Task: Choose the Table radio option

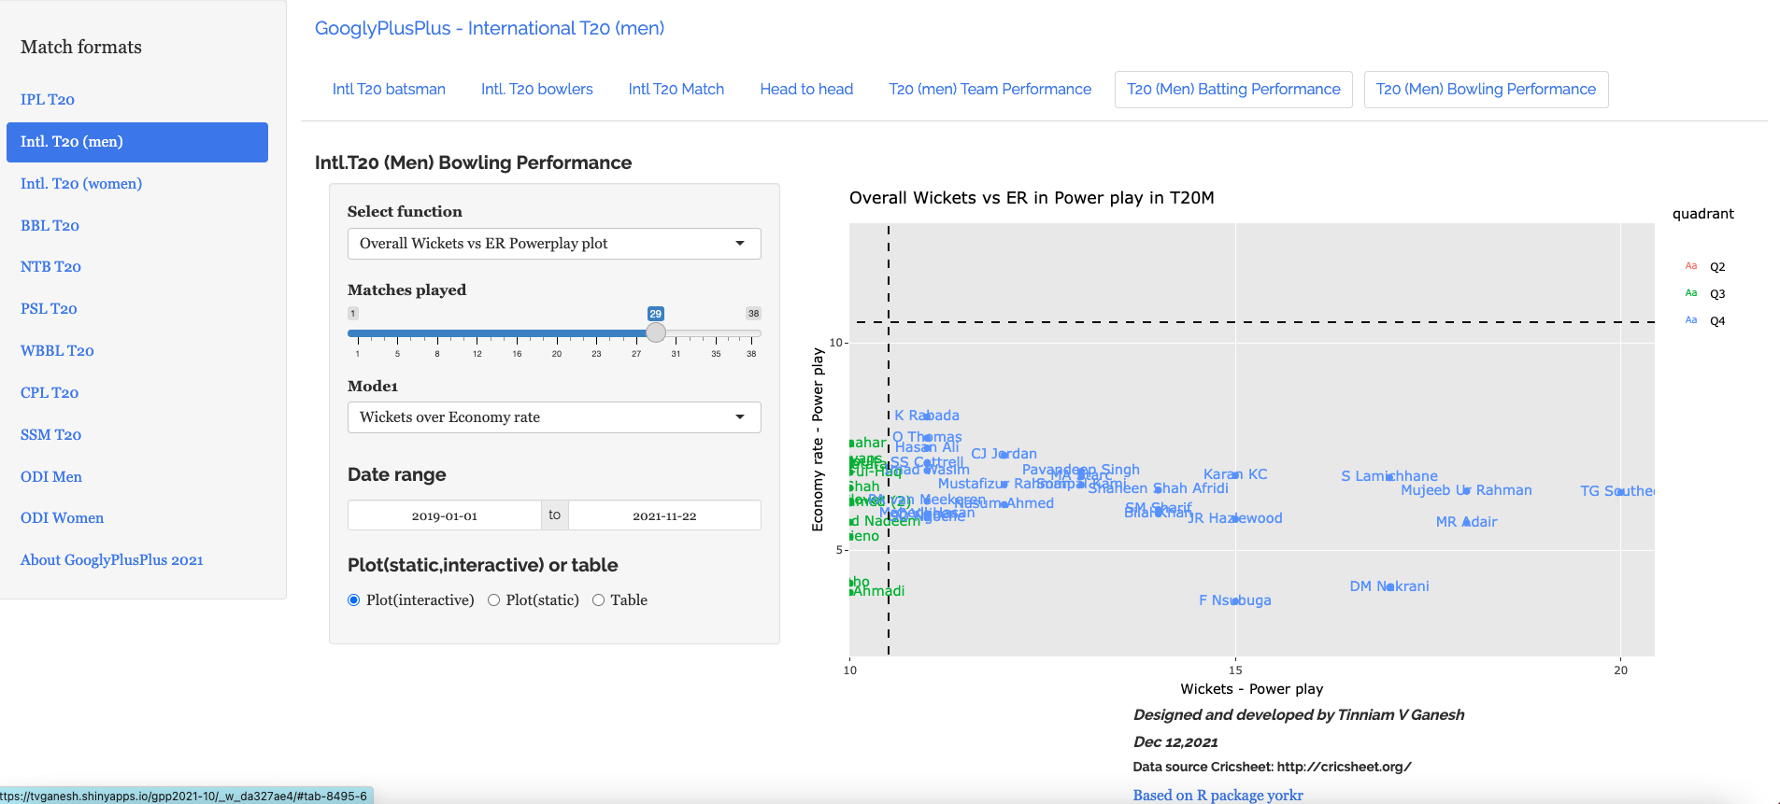Action: click(x=598, y=600)
